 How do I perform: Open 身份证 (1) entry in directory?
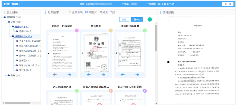[x=25, y=61]
